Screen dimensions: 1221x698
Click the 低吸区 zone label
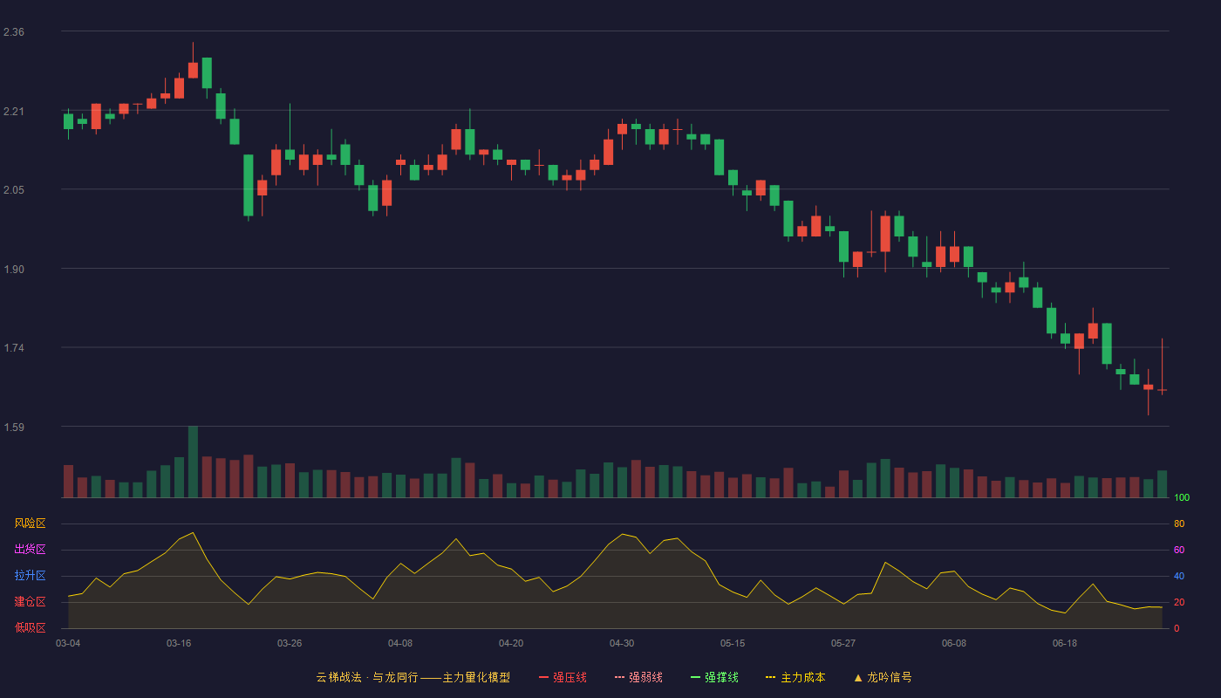pyautogui.click(x=31, y=628)
